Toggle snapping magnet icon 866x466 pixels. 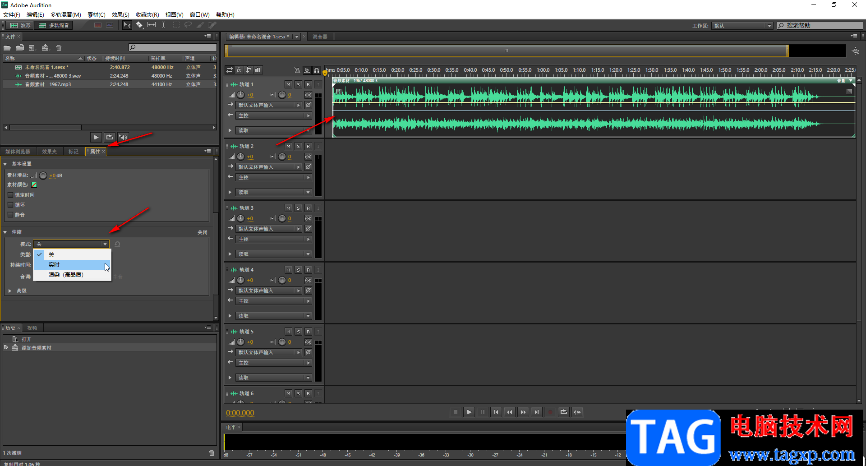[x=317, y=70]
